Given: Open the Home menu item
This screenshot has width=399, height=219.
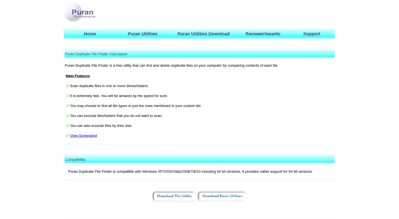Looking at the screenshot, I should 90,34.
